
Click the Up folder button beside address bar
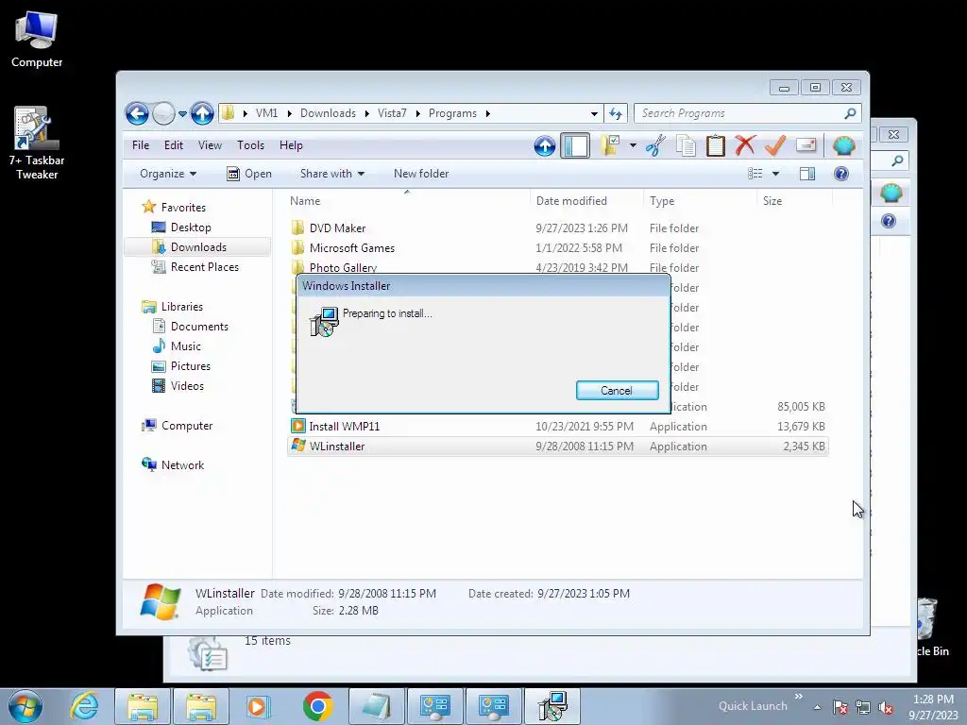(x=202, y=113)
